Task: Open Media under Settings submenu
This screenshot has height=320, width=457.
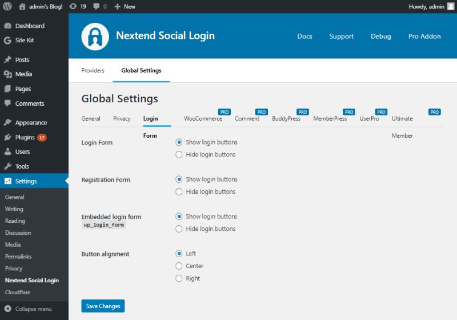Action: [13, 245]
